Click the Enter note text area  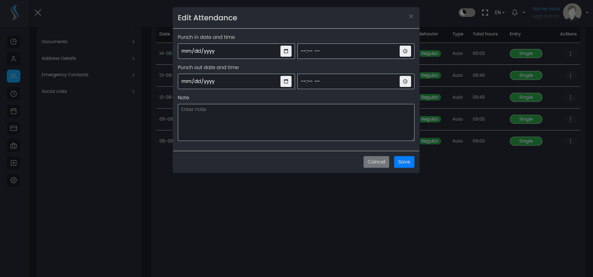[x=296, y=122]
